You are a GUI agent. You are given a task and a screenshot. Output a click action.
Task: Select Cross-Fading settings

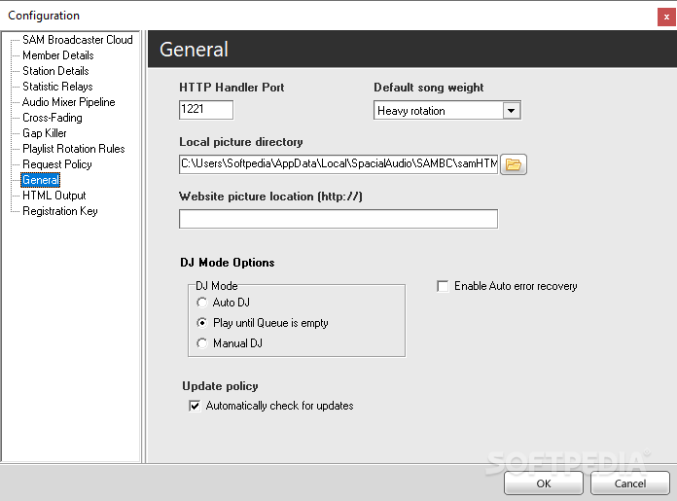53,118
